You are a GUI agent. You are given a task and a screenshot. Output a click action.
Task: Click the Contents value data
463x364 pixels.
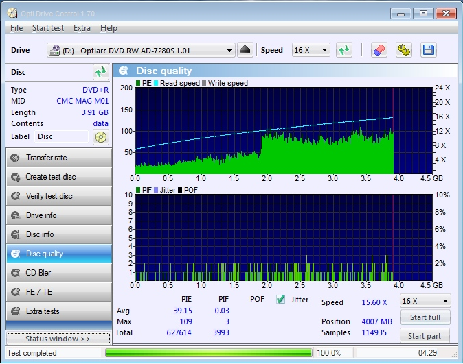[101, 124]
